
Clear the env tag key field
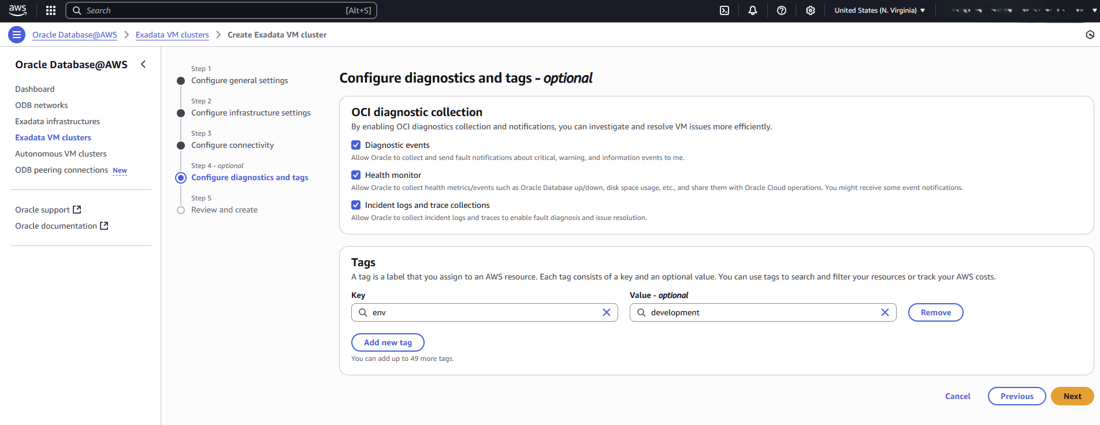point(606,312)
